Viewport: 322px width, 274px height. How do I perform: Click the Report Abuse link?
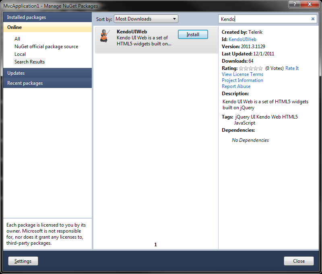pos(236,86)
